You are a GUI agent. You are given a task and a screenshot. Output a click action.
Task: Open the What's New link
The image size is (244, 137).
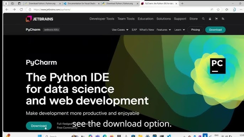[x=147, y=30]
